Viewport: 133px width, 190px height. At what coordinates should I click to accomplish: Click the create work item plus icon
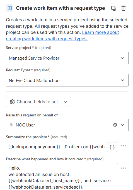click(10, 8)
